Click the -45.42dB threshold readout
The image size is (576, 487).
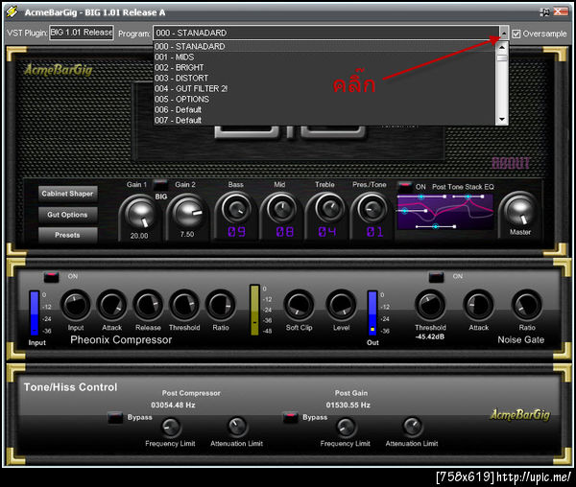coord(430,336)
